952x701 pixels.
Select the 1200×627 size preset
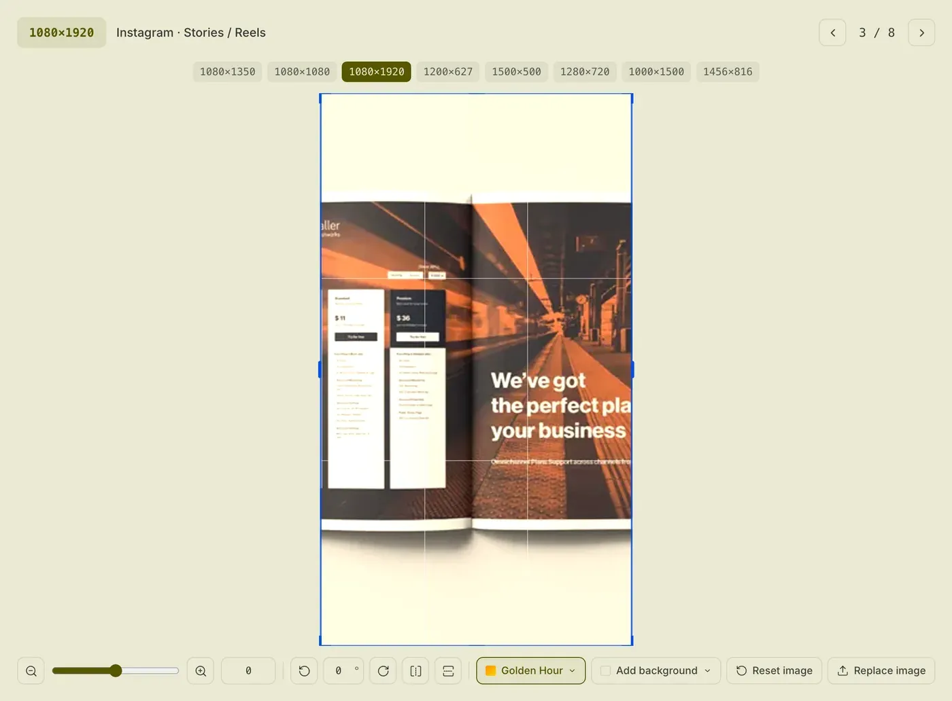pos(448,72)
